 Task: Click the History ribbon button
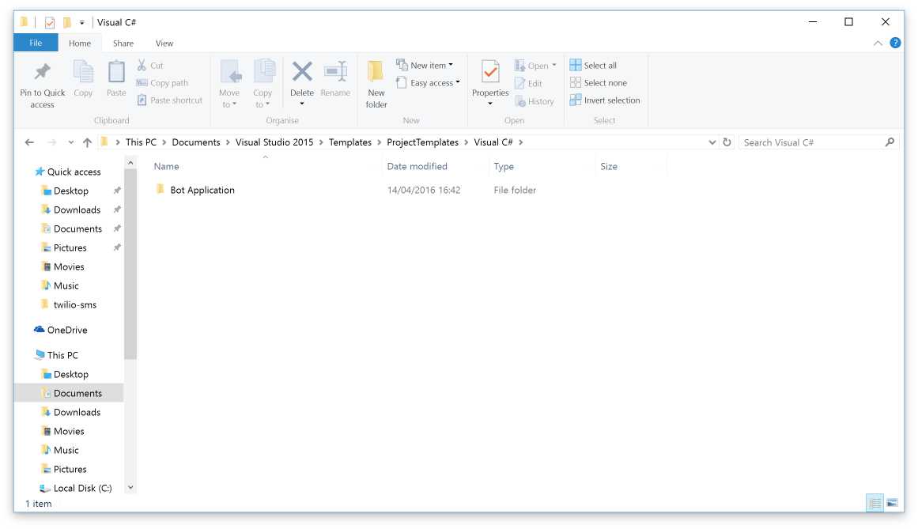(535, 101)
